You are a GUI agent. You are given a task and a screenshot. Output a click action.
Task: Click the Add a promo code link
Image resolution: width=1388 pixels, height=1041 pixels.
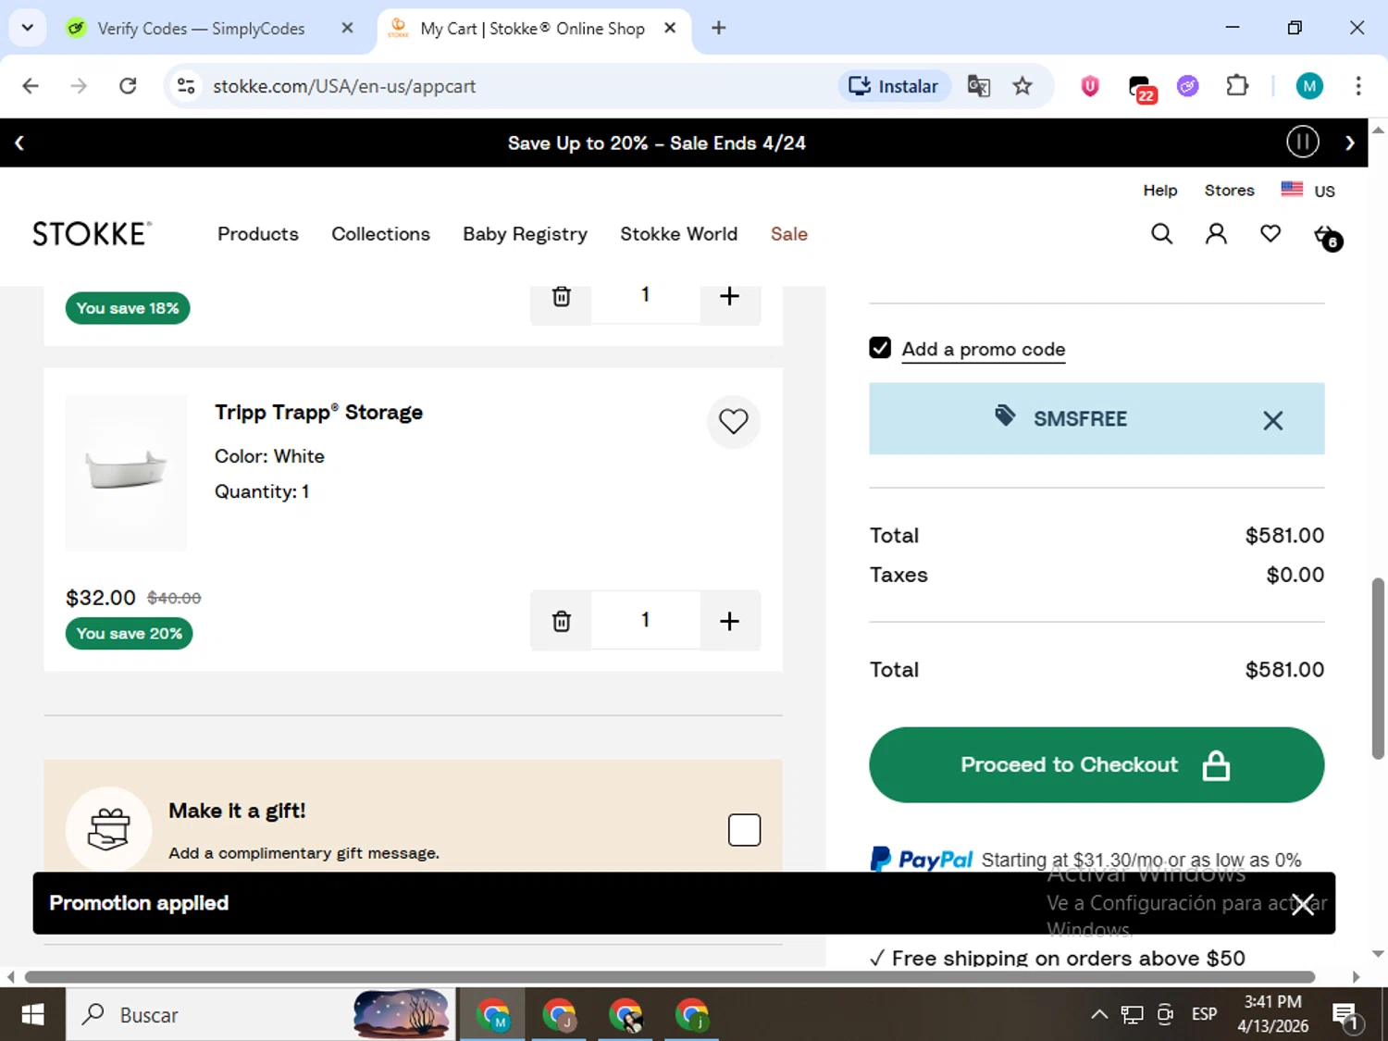[984, 349]
